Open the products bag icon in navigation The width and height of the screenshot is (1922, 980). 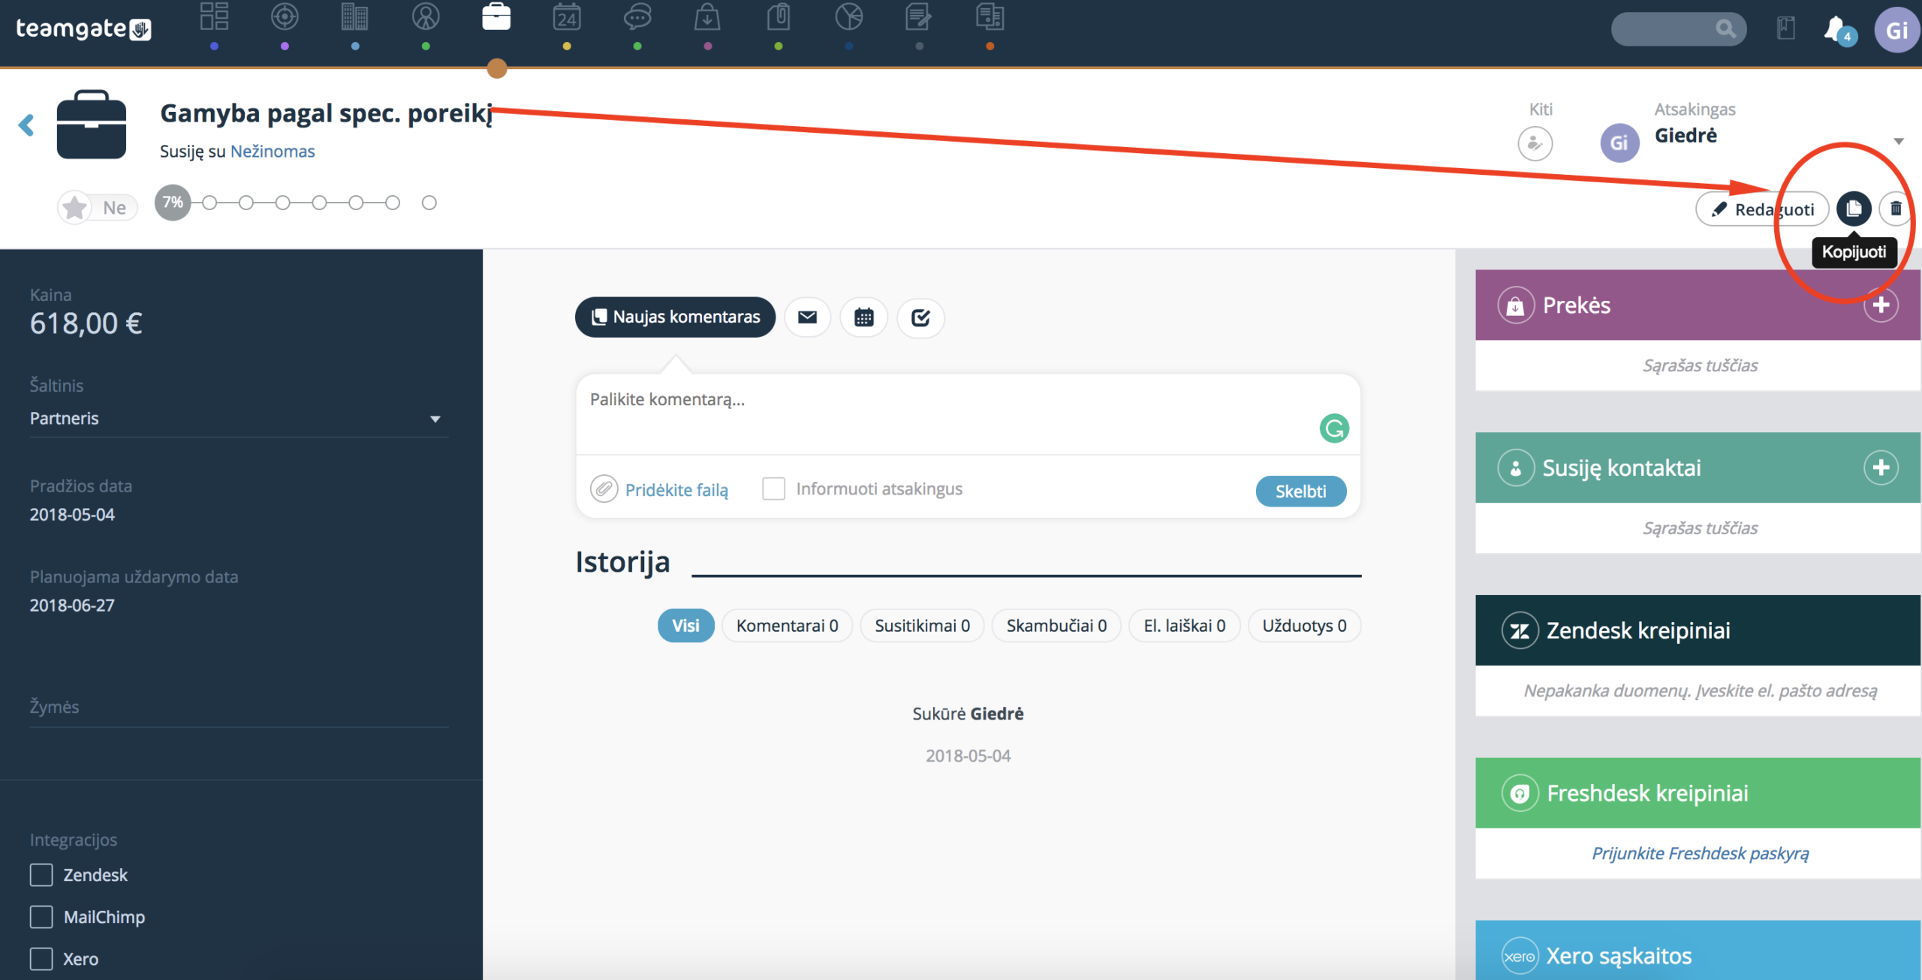tap(707, 17)
